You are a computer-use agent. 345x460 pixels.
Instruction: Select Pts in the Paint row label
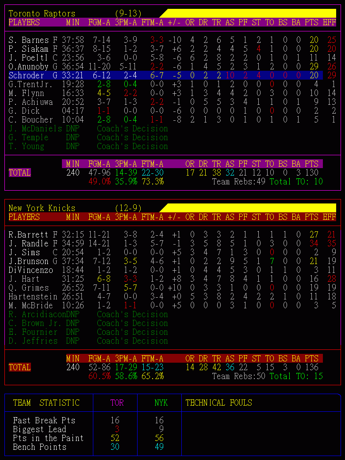(48, 438)
